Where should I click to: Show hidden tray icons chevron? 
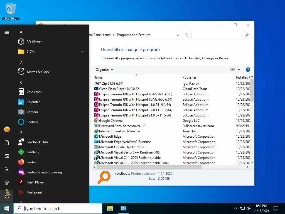tap(235, 208)
